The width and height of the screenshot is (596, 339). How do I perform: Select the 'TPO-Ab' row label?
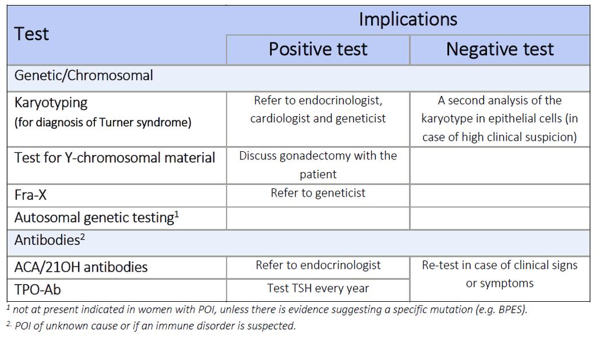point(117,290)
